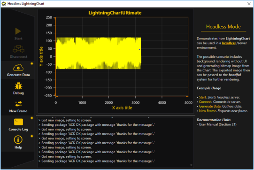This screenshot has height=170, width=254.
Task: Click the Y axis title label
Action: click(41, 56)
